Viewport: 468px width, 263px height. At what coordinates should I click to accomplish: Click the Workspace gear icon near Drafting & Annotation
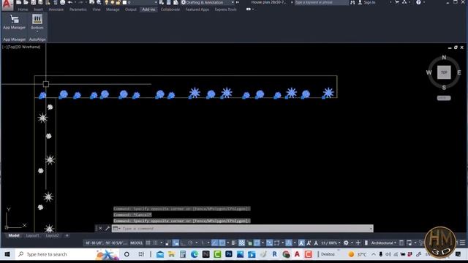point(184,2)
